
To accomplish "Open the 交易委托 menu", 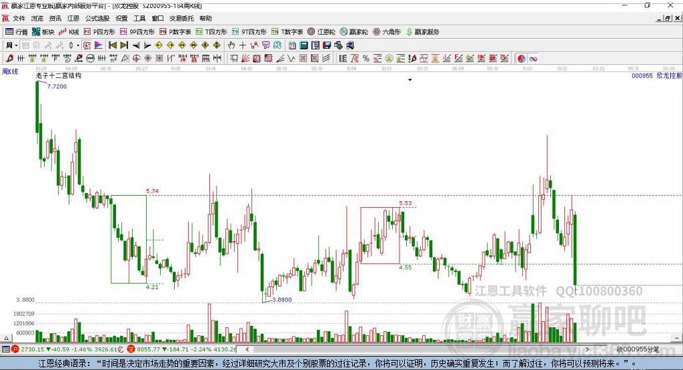I will (181, 18).
